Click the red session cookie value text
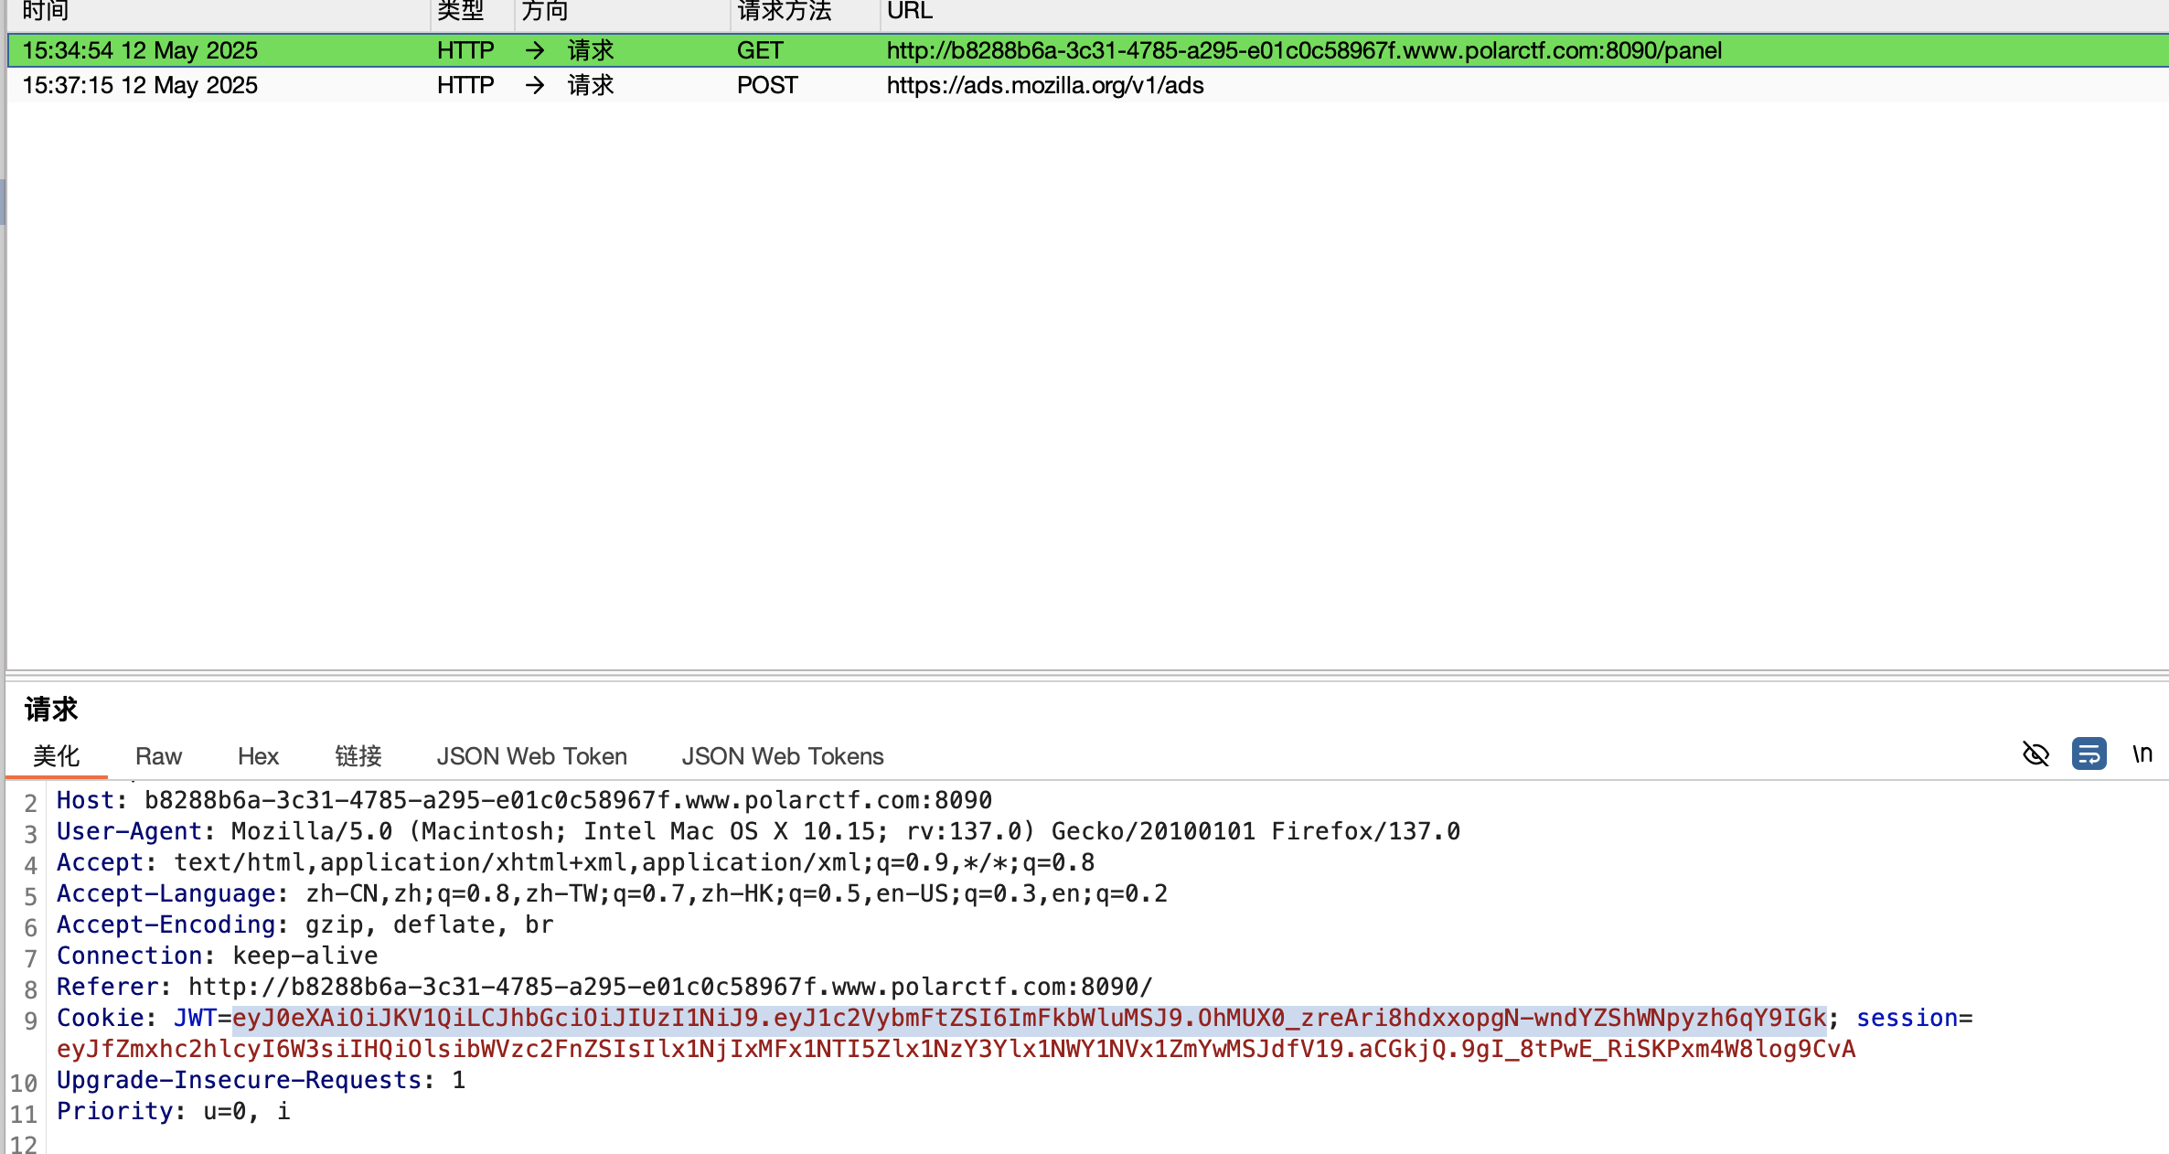Viewport: 2169px width, 1154px height. pyautogui.click(x=956, y=1049)
